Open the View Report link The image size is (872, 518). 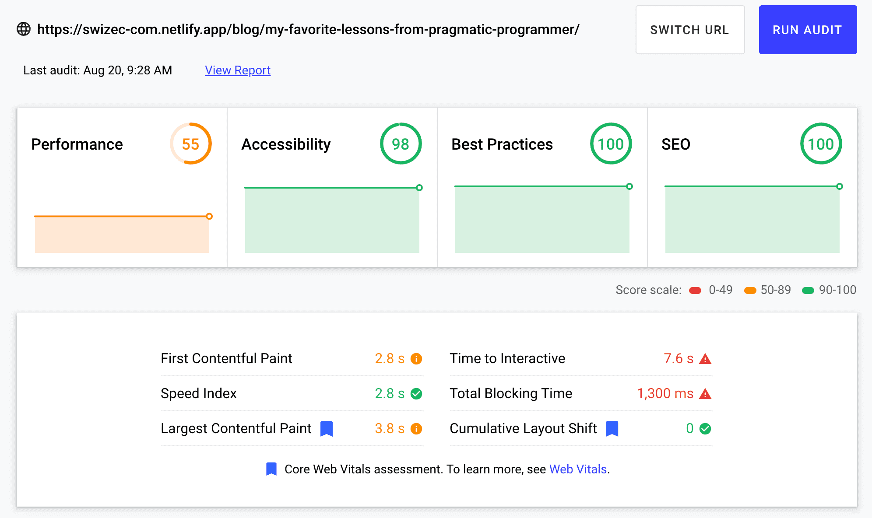[238, 70]
